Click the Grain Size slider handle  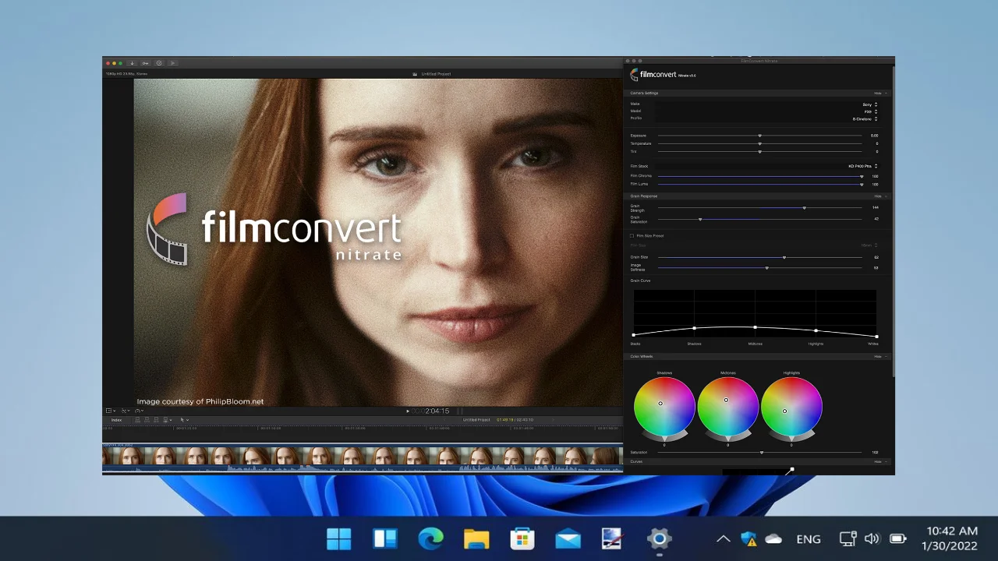click(784, 257)
